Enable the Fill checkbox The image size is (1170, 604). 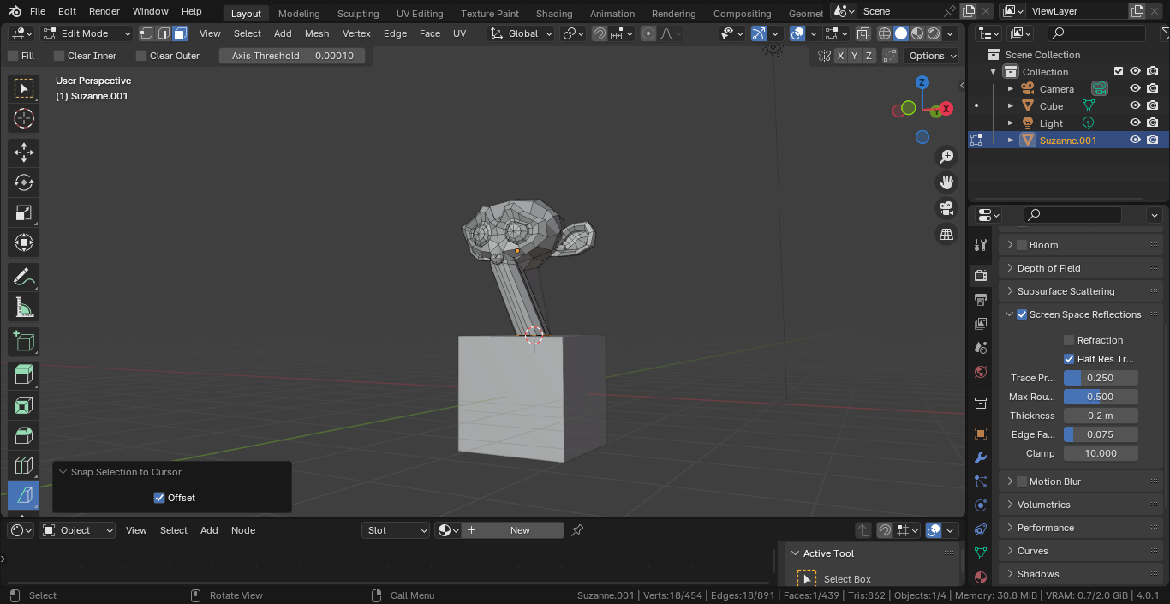pos(13,56)
